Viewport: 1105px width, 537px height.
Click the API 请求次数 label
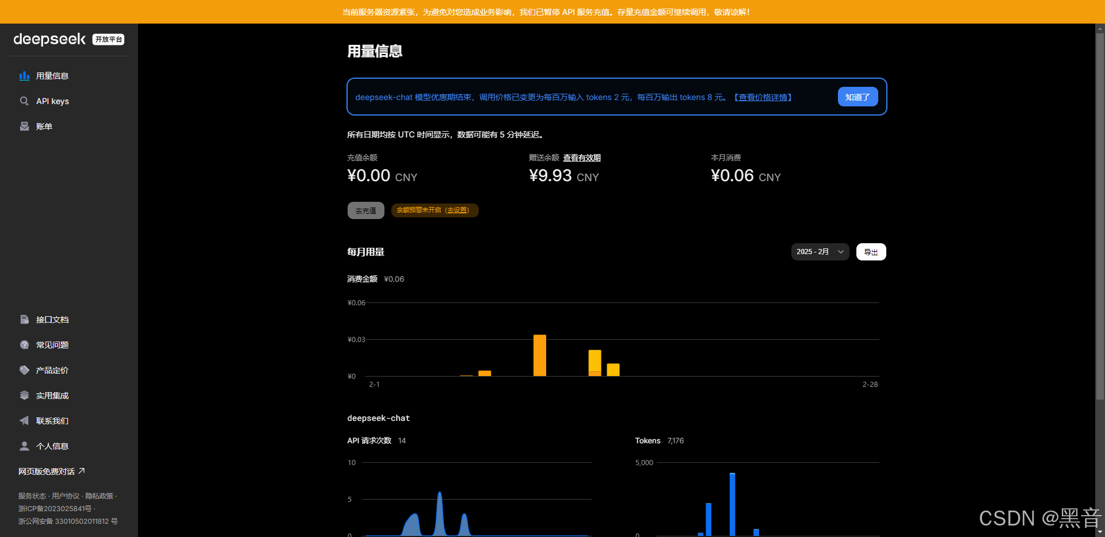369,440
